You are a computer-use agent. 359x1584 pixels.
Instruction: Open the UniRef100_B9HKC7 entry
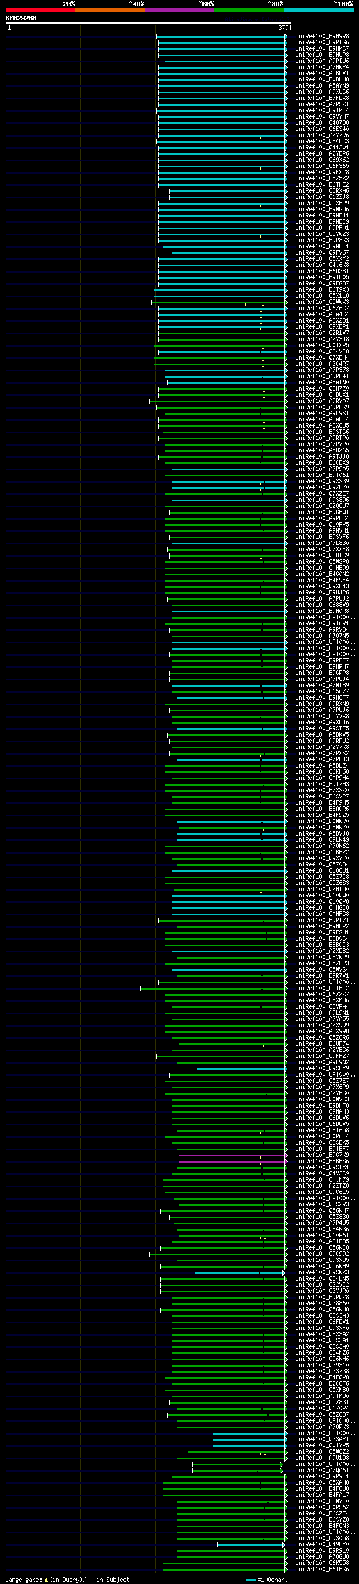coord(322,48)
